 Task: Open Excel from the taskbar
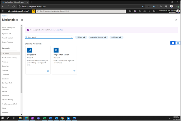click(44, 118)
